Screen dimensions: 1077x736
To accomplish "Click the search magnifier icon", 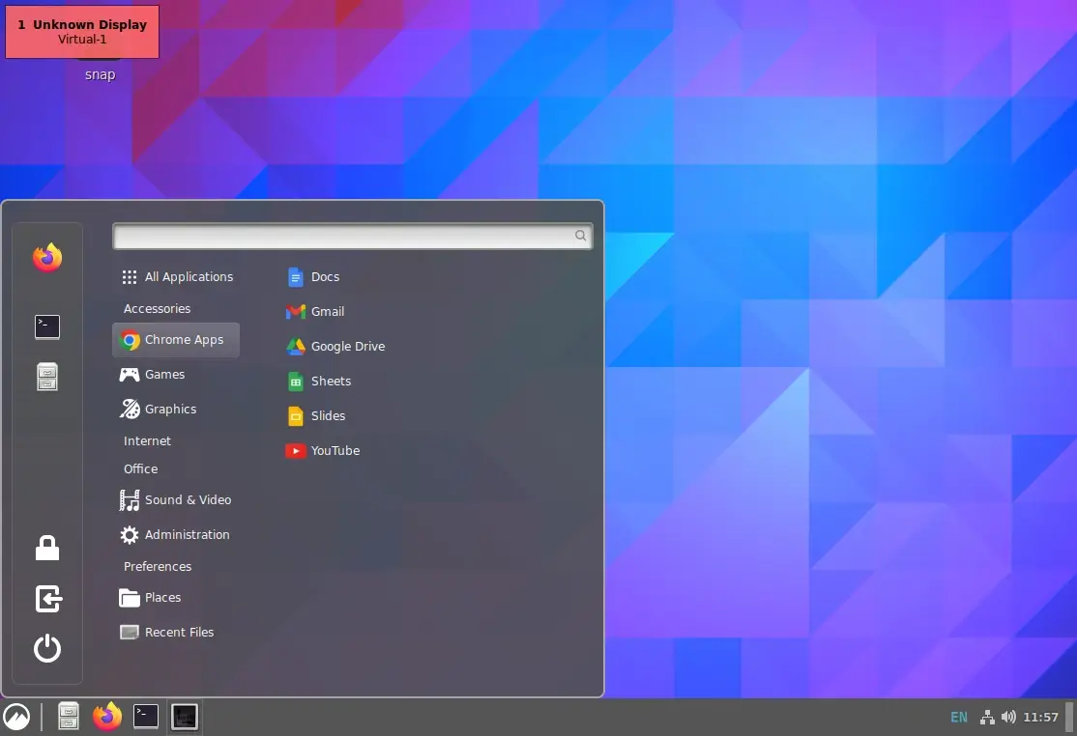I will tap(580, 236).
